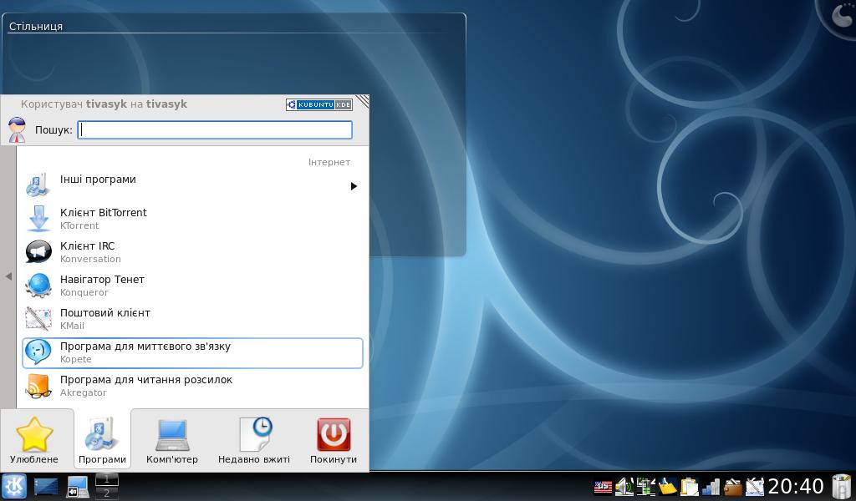Click the Show Desktop panel icon
Viewport: 856px width, 501px height.
click(46, 486)
